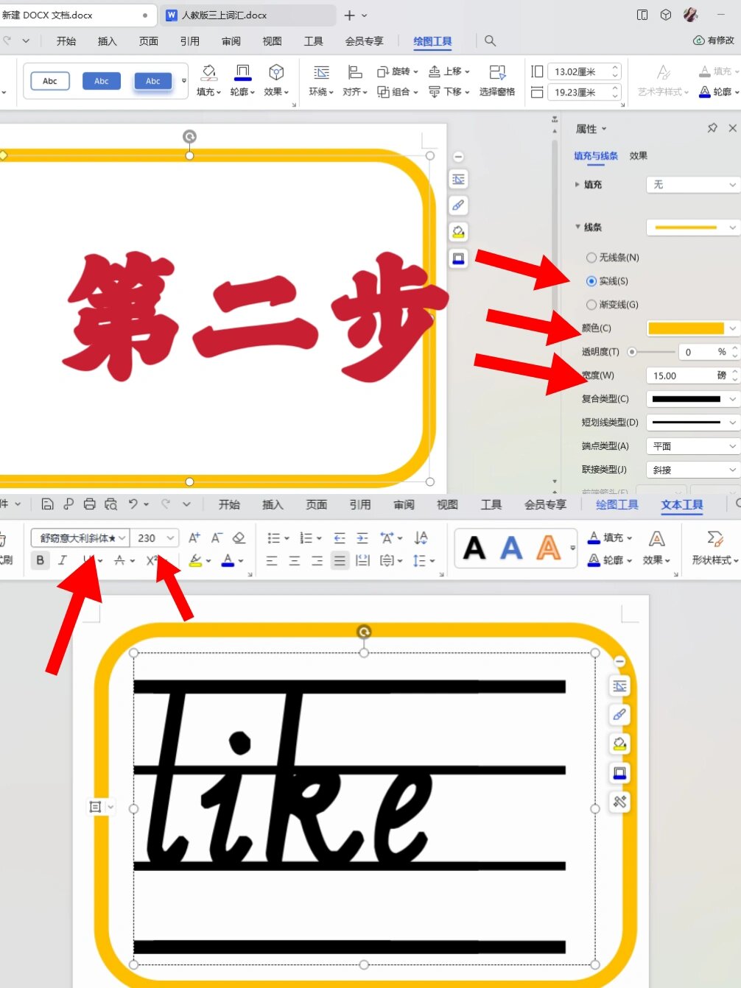The height and width of the screenshot is (988, 741).
Task: Click the print icon in quick access toolbar
Action: (89, 504)
